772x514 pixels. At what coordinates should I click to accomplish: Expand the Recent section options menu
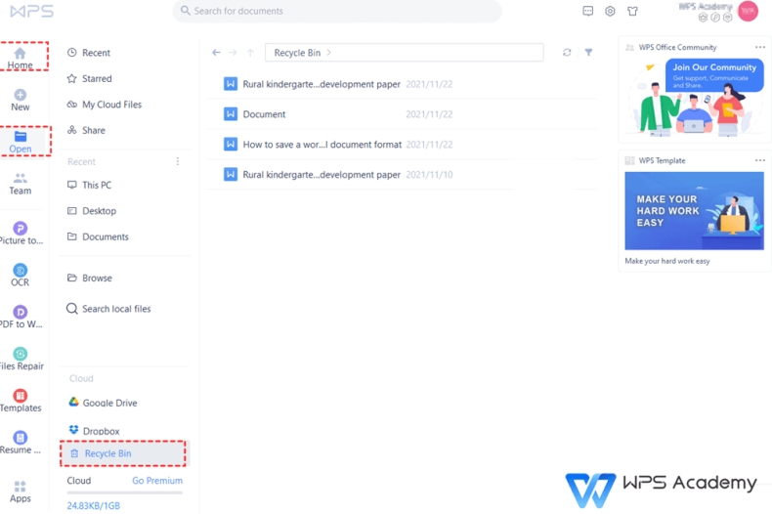[x=177, y=161]
